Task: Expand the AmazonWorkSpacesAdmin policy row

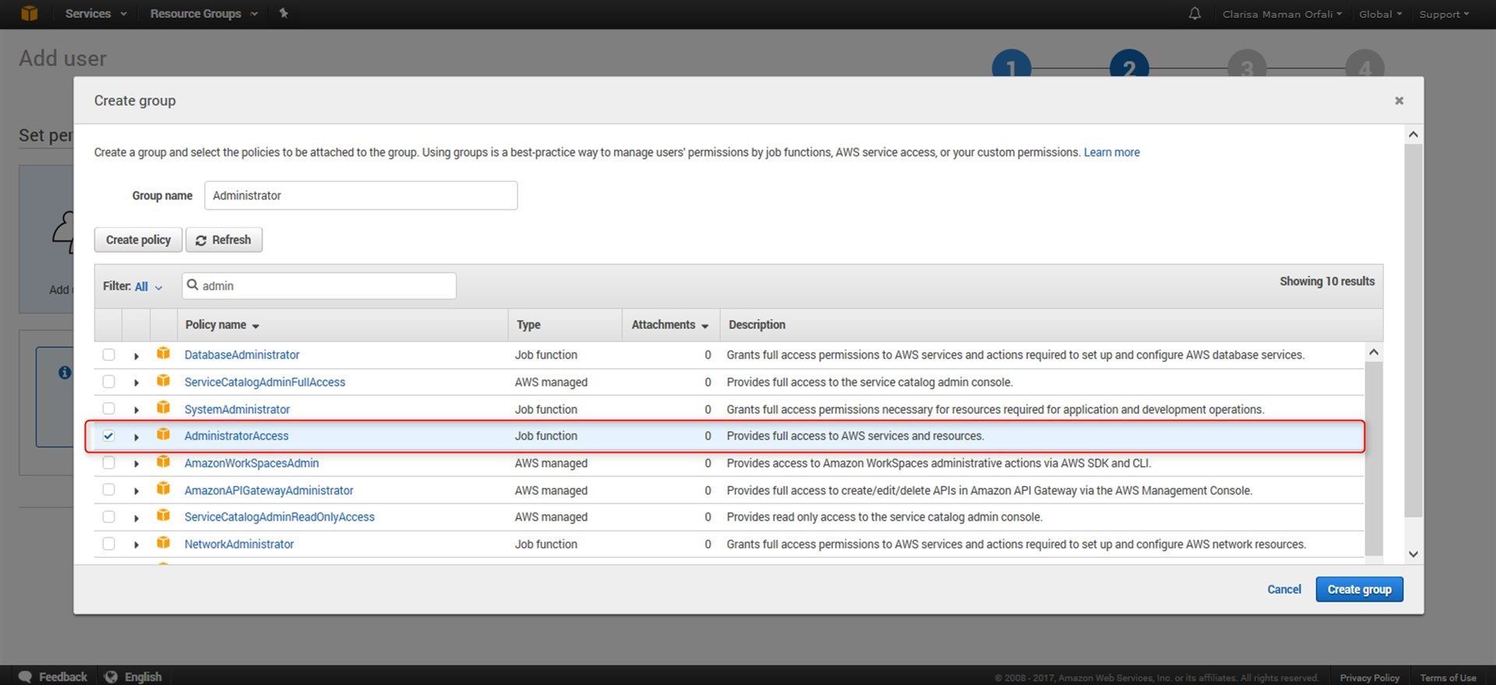Action: click(x=136, y=464)
